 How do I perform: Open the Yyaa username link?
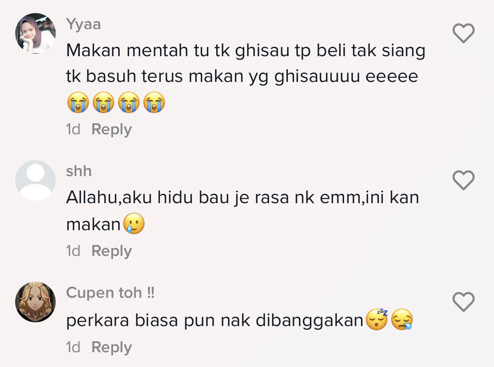(84, 24)
